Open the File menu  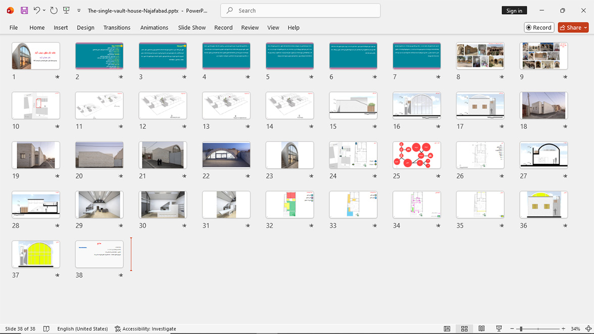point(14,28)
